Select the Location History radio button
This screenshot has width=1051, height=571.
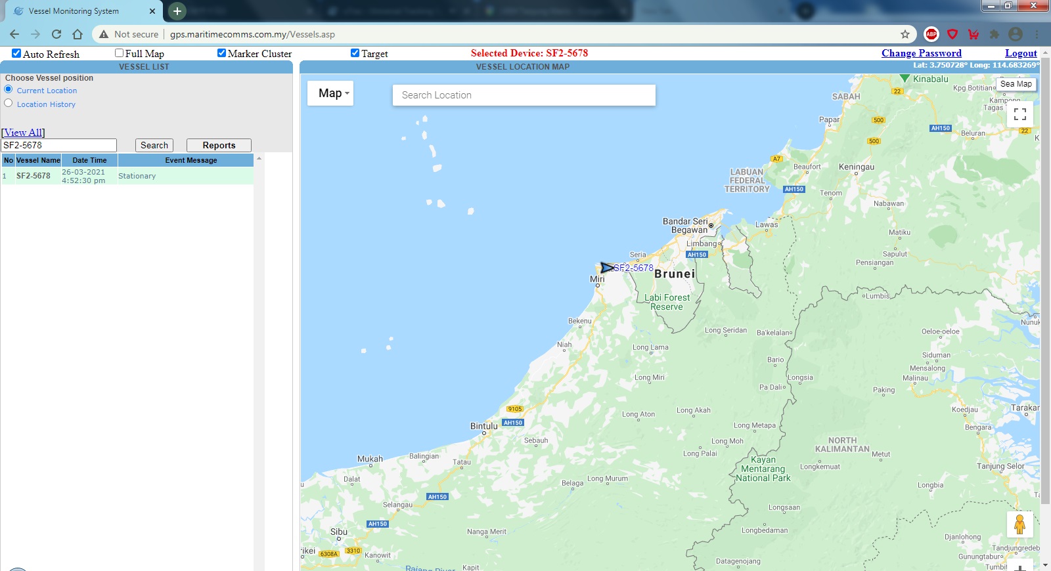9,103
